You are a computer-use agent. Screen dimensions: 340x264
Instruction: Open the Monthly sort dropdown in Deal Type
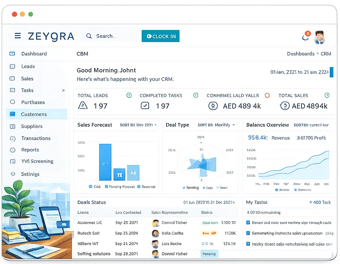[216, 125]
